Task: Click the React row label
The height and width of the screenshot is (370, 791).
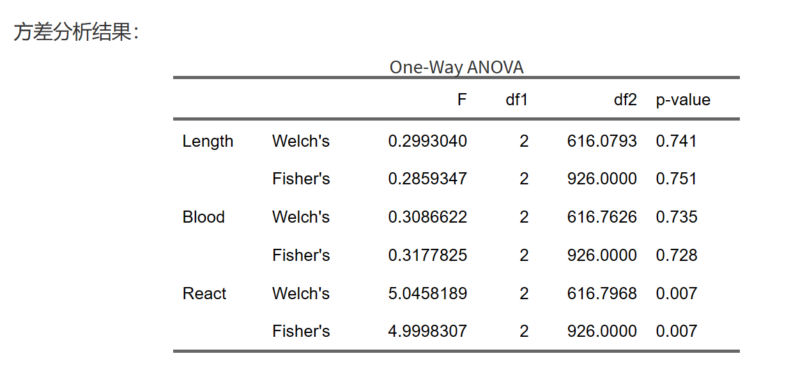Action: coord(204,293)
